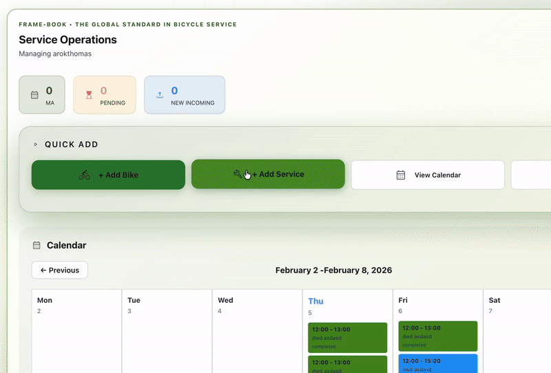Image resolution: width=551 pixels, height=373 pixels.
Task: Collapse the Quick Add section triangle
Action: point(36,145)
